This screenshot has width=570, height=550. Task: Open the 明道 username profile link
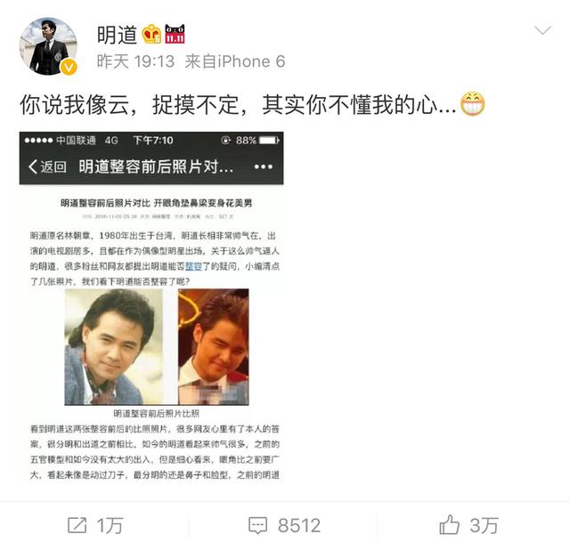tap(117, 35)
